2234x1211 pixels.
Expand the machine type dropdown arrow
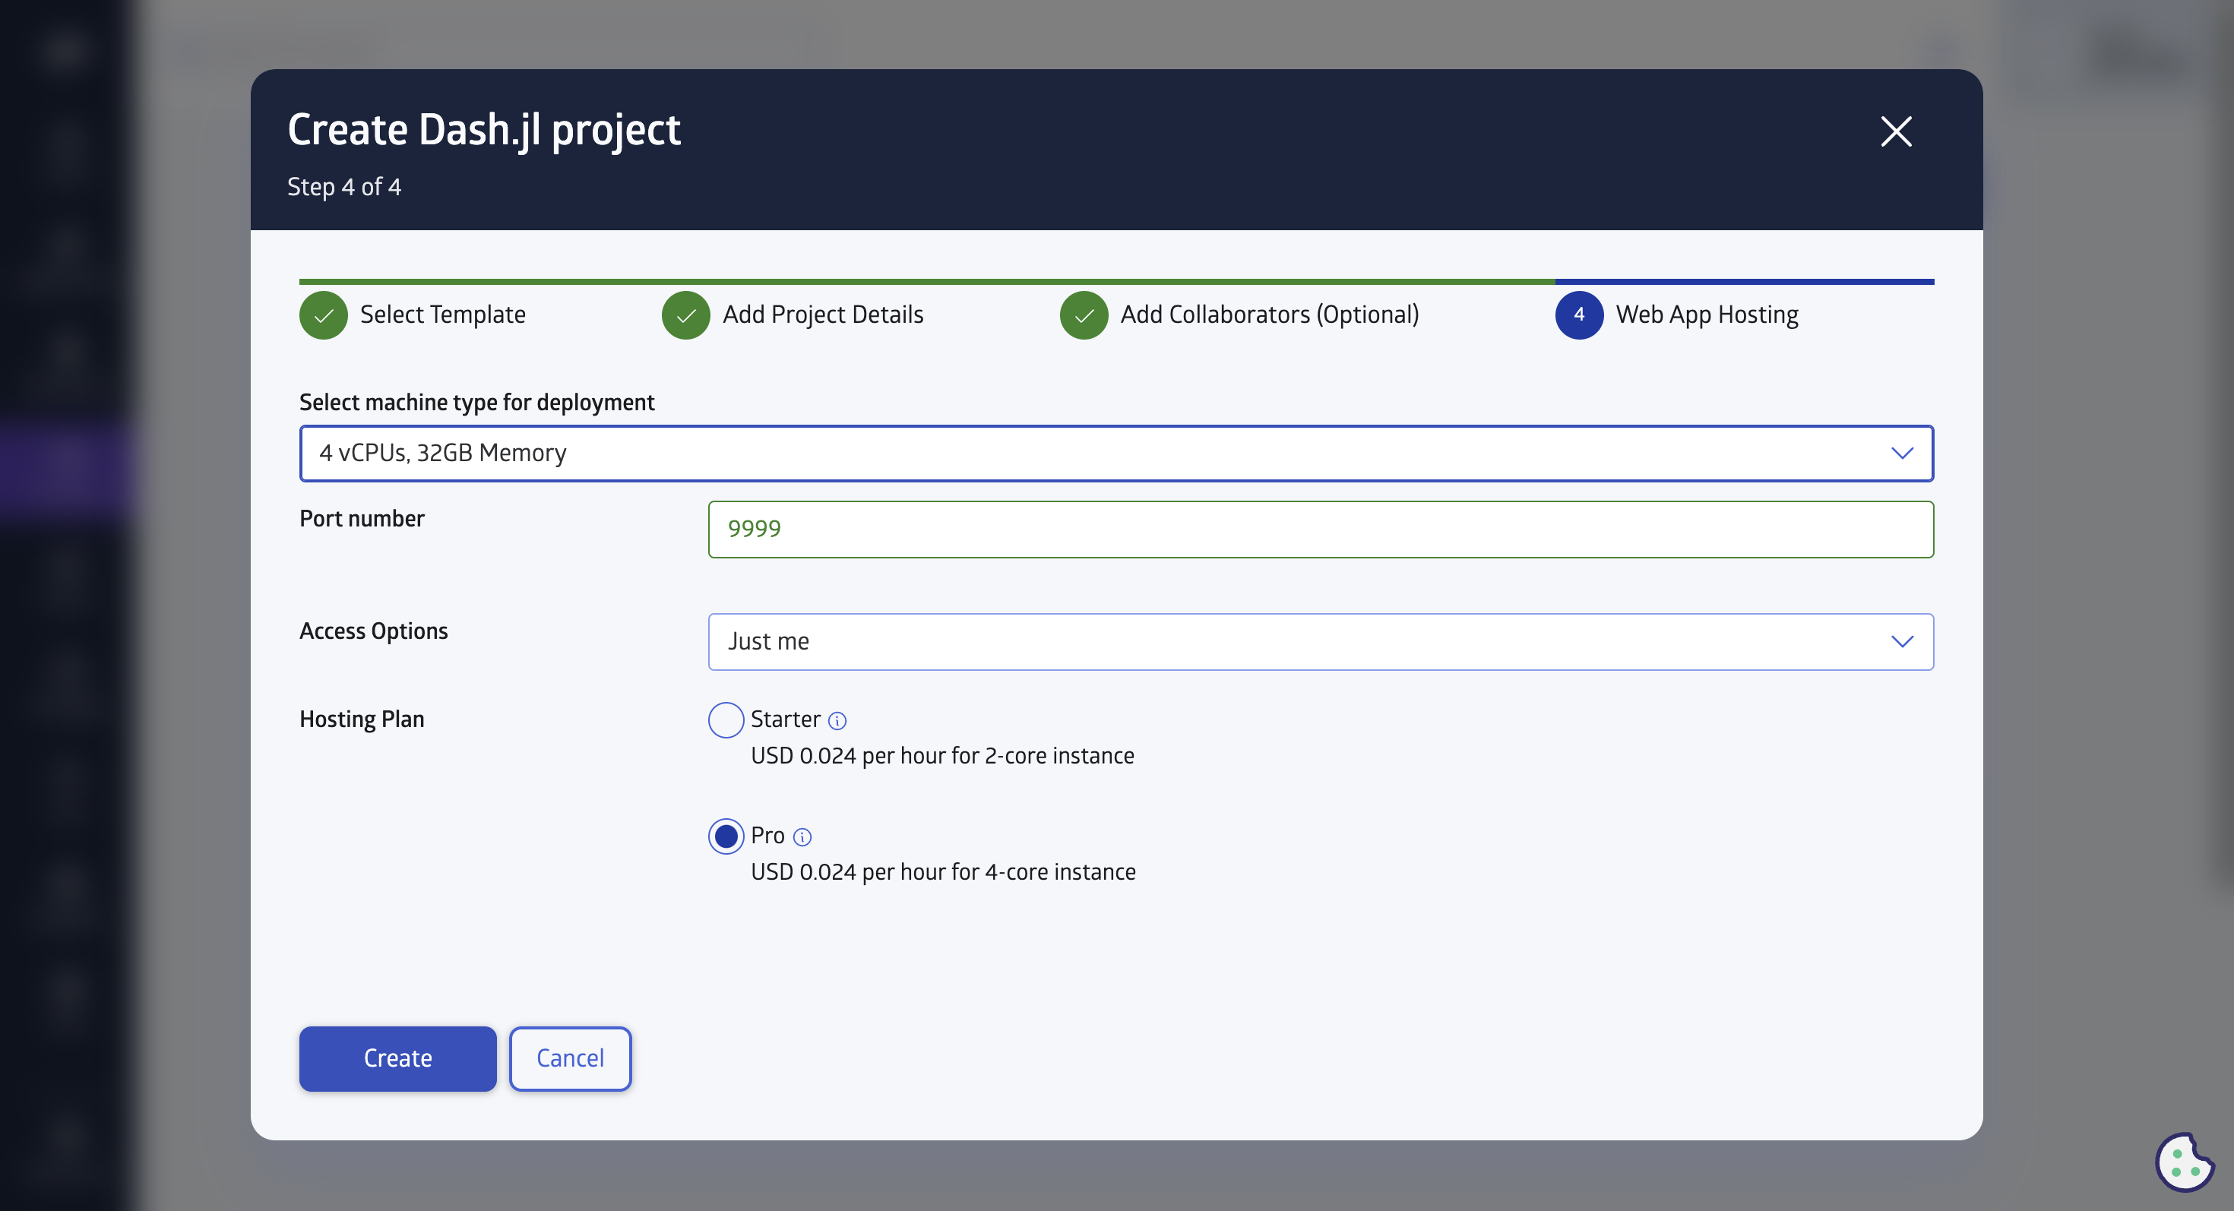coord(1901,454)
